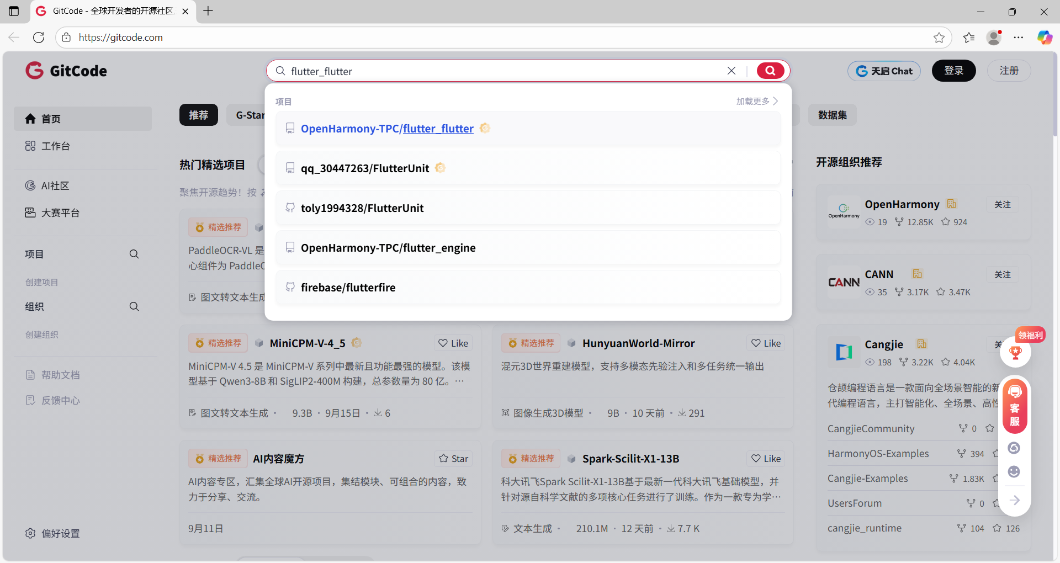This screenshot has height=563, width=1060.
Task: Click the browser address bar URL
Action: tap(120, 37)
